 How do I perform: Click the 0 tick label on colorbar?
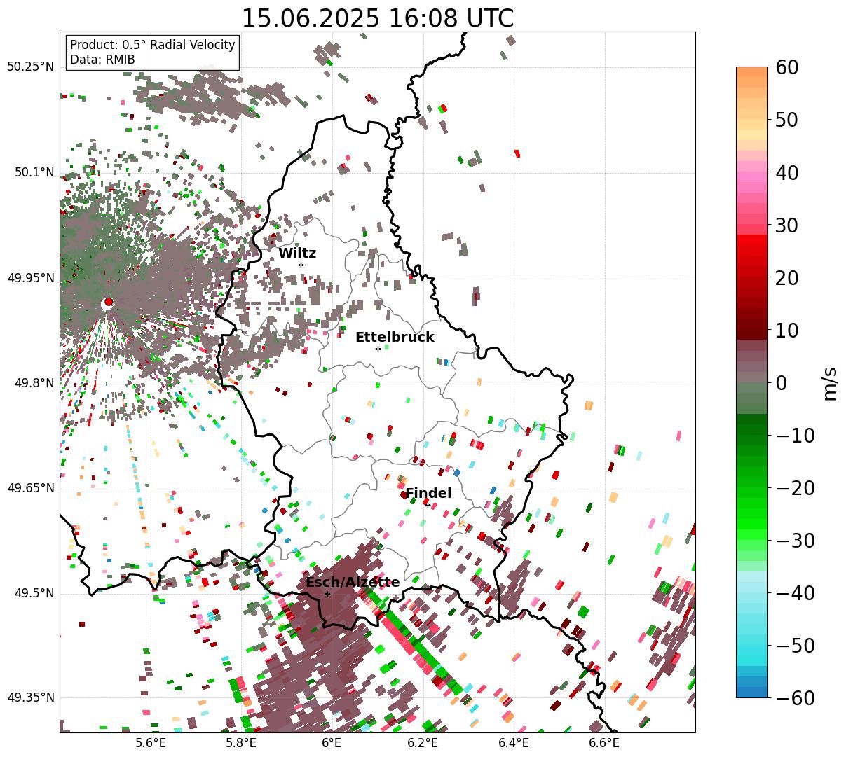(781, 382)
